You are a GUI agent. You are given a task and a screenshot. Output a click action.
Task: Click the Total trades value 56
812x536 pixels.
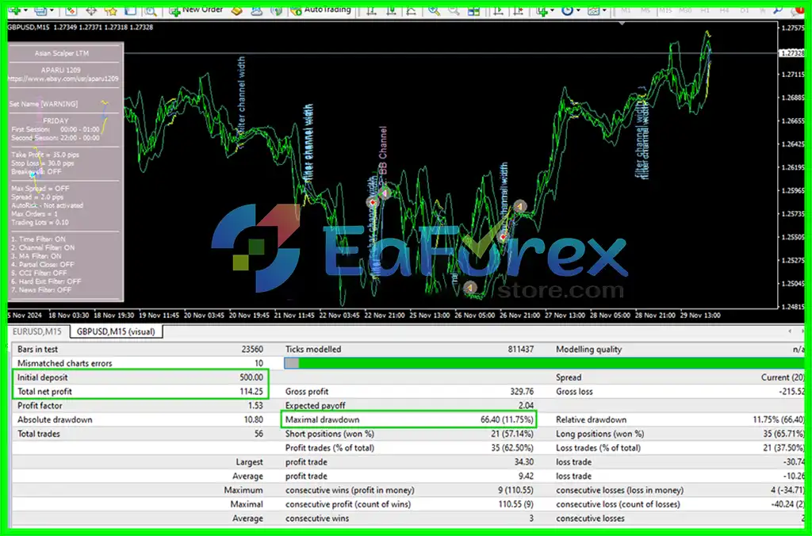[259, 434]
